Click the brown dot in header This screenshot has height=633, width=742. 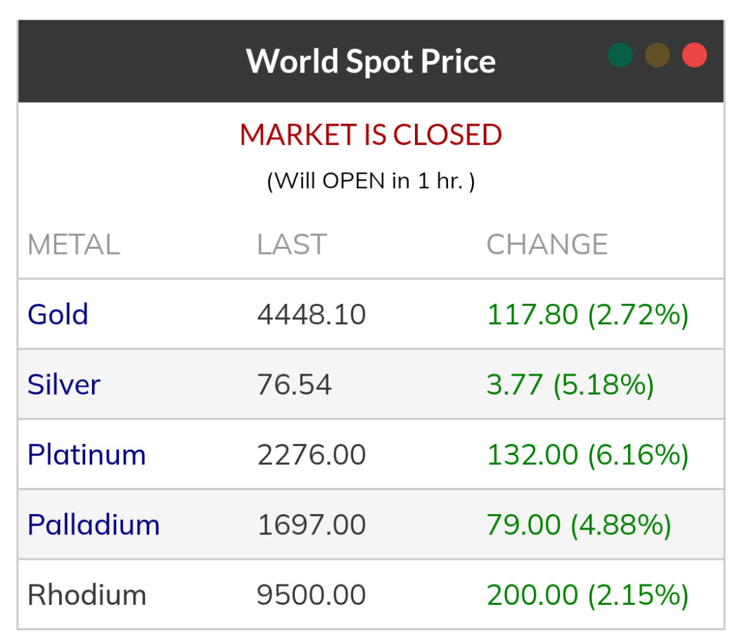tap(658, 55)
